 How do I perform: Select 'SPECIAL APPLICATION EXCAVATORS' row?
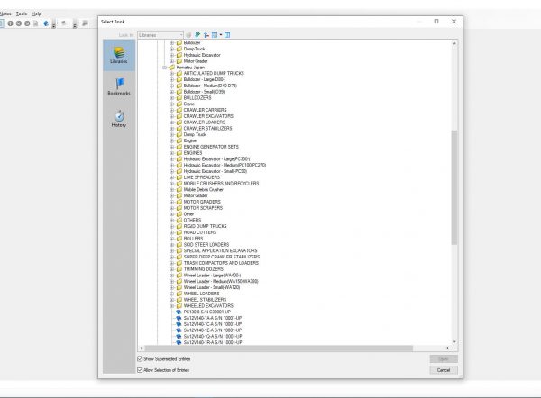(220, 251)
